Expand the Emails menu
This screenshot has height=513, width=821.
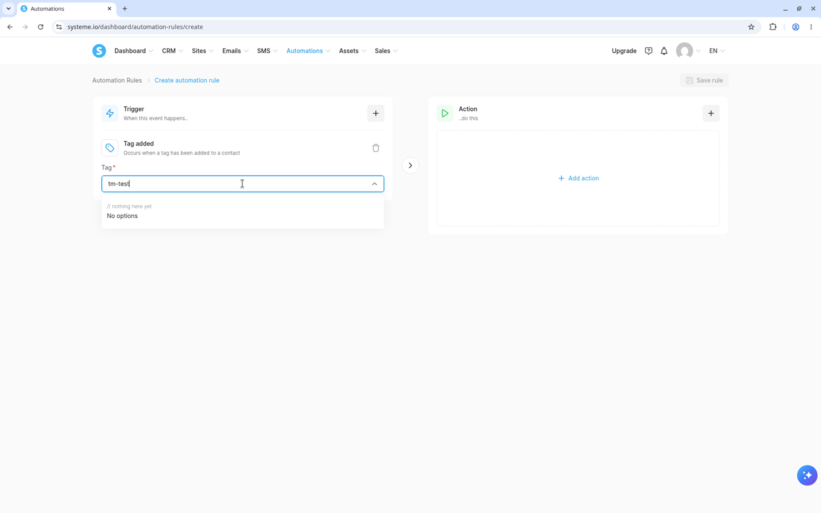click(x=235, y=51)
